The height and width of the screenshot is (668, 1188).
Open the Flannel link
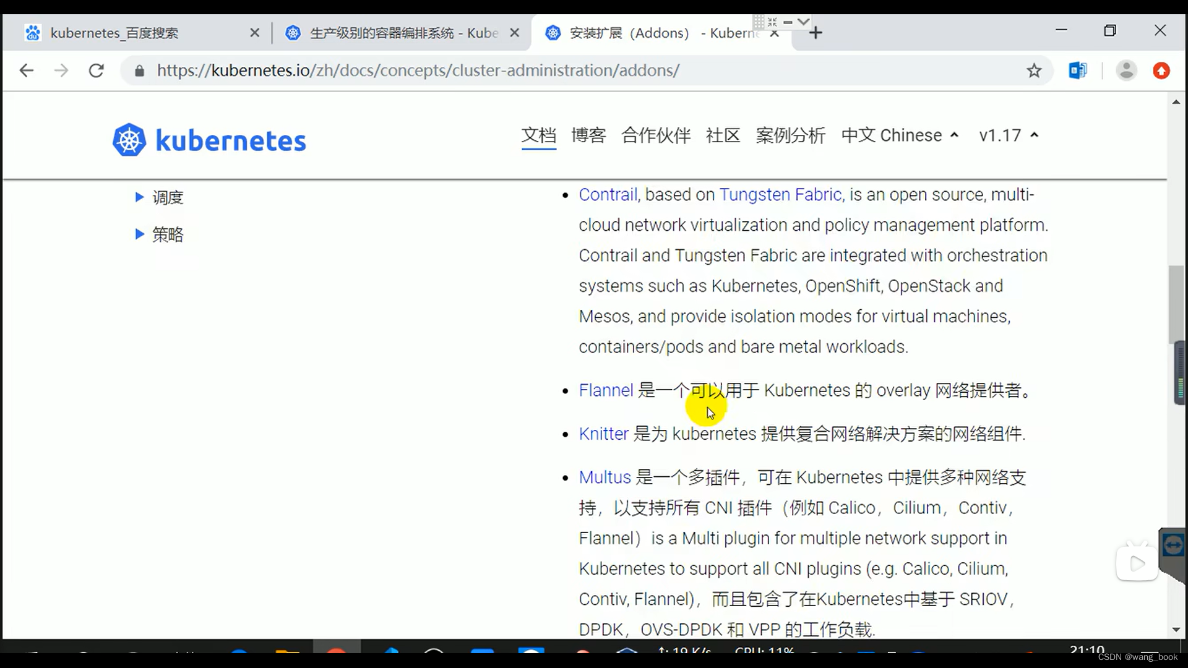point(606,390)
